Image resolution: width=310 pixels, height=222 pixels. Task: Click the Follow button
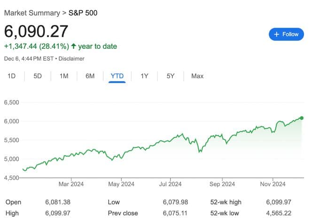[286, 34]
